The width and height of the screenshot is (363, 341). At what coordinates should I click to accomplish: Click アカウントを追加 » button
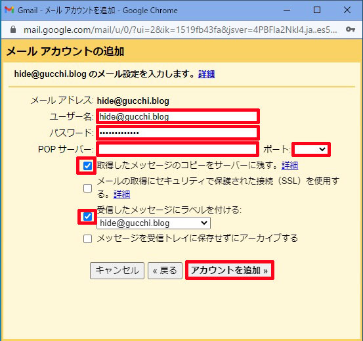(230, 270)
